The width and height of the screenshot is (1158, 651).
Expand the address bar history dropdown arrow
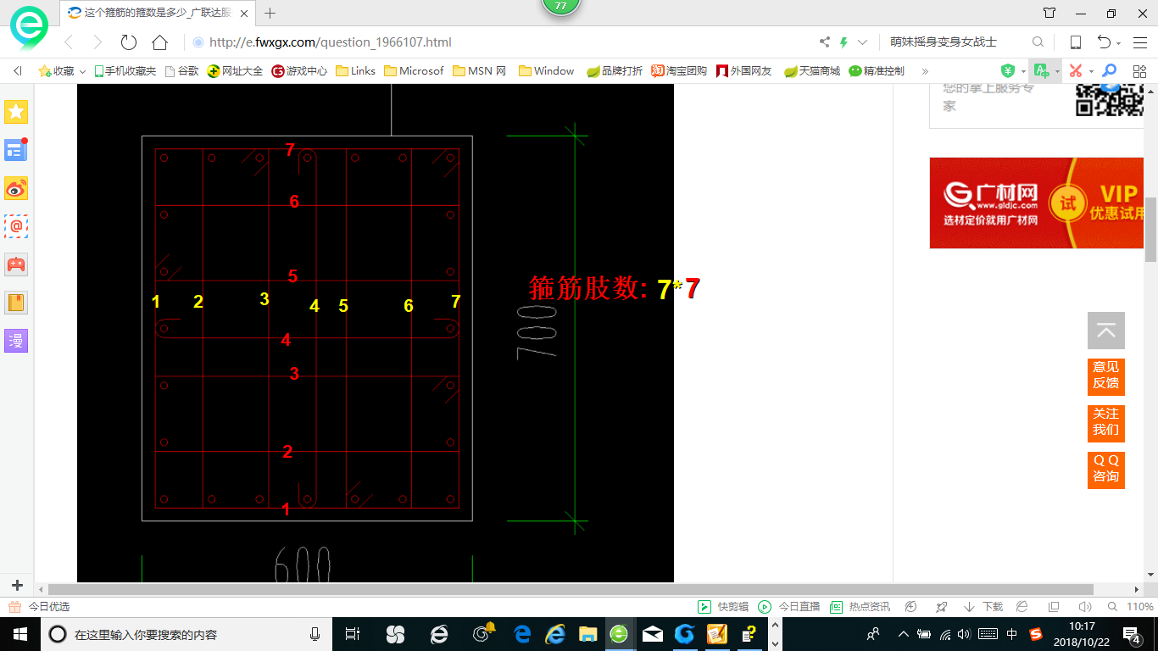pyautogui.click(x=863, y=42)
